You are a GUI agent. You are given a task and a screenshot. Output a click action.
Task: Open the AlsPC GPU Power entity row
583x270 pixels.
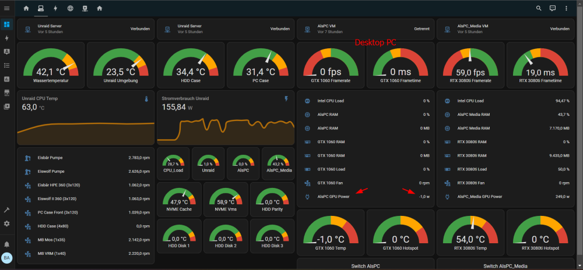point(366,197)
